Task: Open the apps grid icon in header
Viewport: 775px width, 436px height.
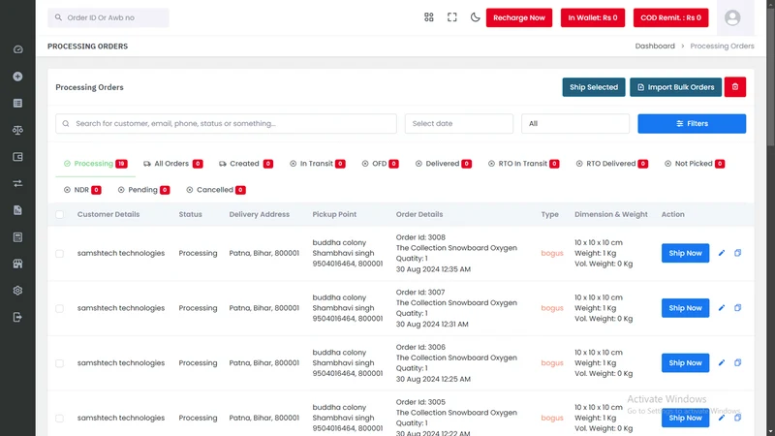Action: [428, 17]
